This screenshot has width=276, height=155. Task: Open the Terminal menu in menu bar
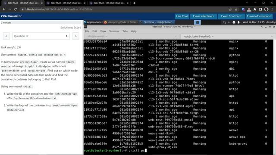pos(114,31)
